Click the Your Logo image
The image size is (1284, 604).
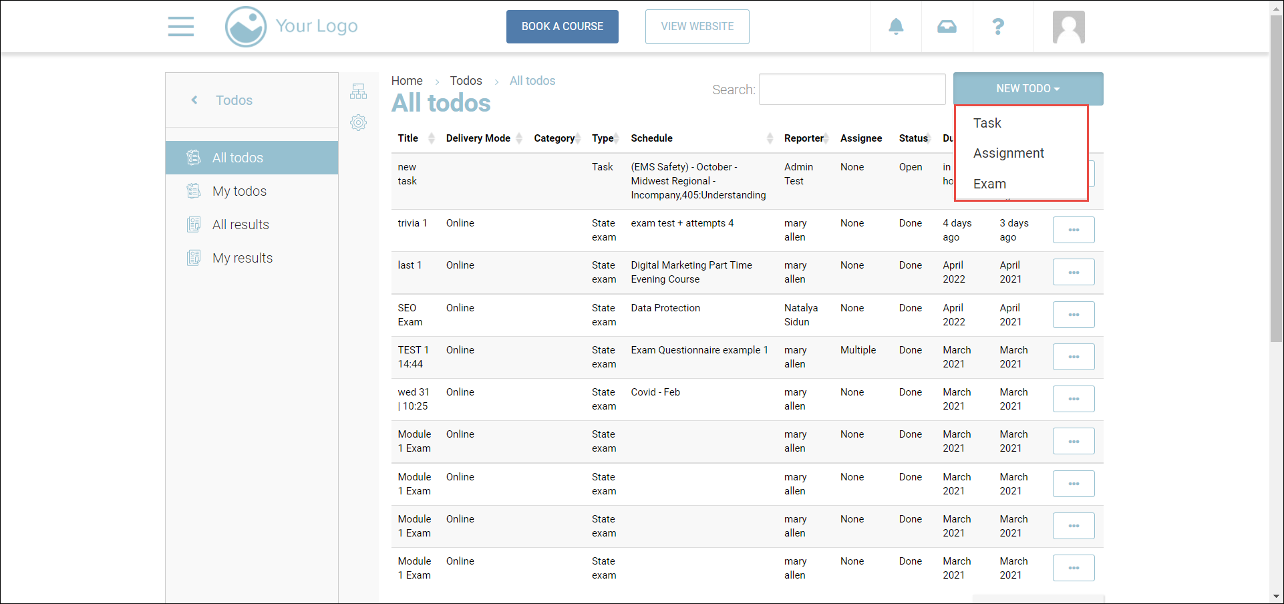(291, 27)
